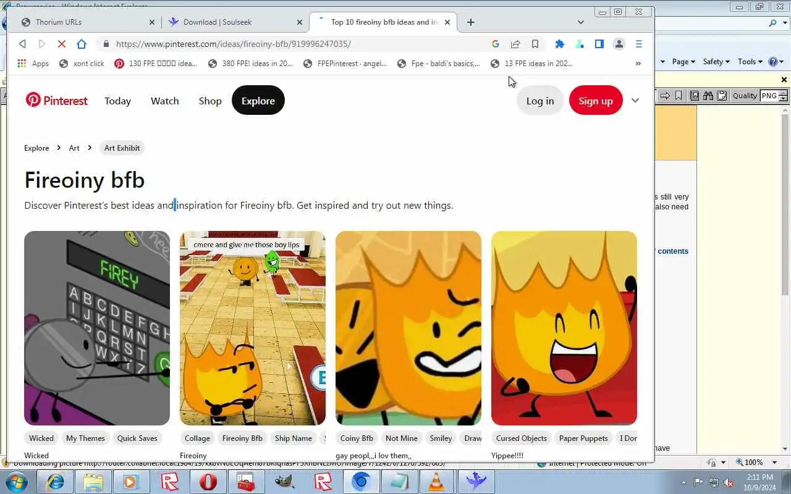This screenshot has height=494, width=791.
Task: Expand the chevron next to Sign up
Action: point(635,101)
